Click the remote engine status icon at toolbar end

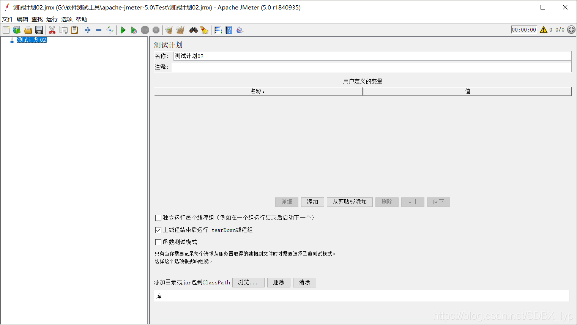571,30
